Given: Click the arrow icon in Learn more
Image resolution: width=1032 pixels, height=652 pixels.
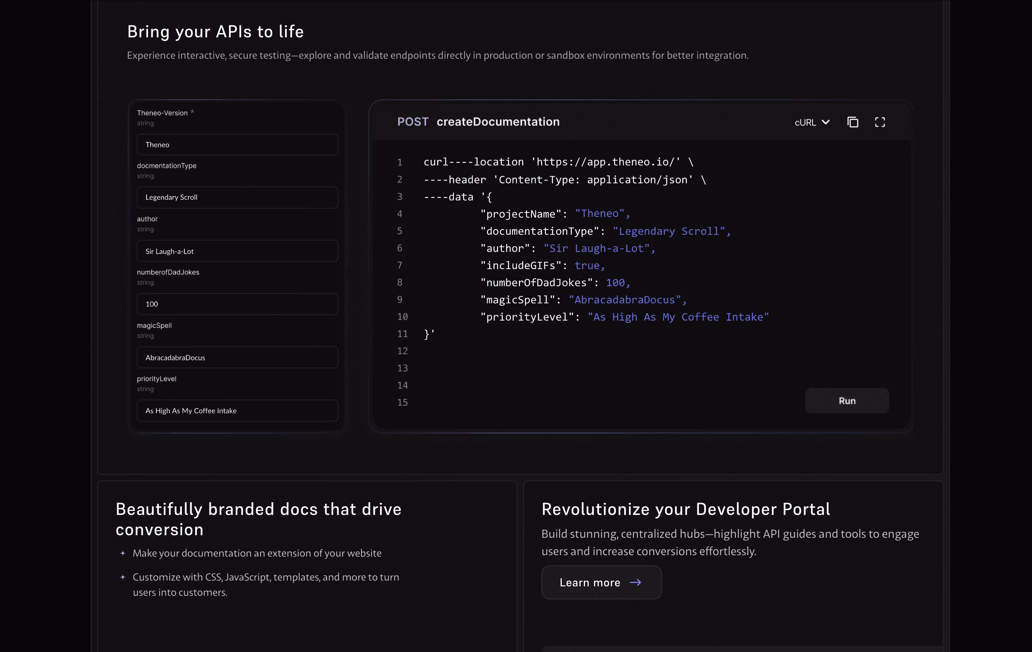Looking at the screenshot, I should coord(636,582).
